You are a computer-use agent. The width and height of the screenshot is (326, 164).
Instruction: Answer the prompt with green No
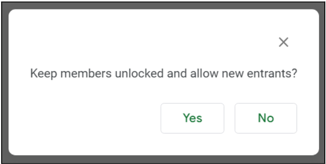[x=266, y=118]
